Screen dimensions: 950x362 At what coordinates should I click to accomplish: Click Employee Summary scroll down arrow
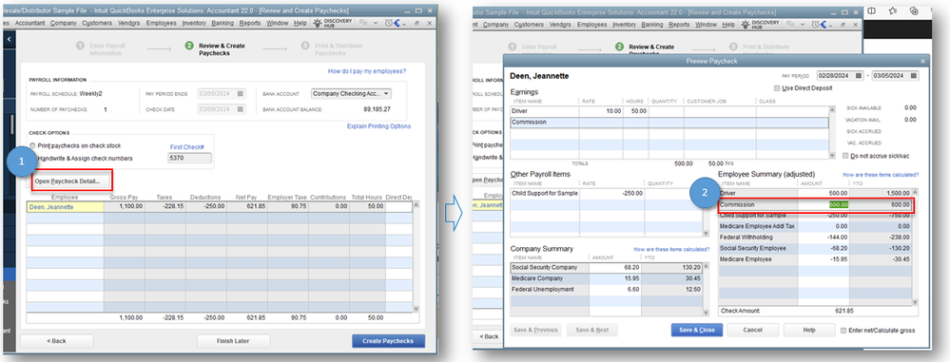click(916, 301)
